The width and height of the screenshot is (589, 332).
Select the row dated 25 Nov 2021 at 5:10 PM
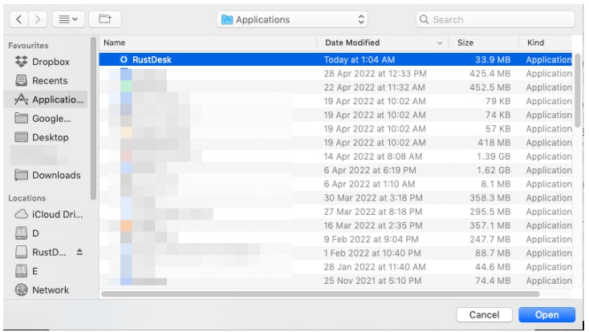click(335, 281)
